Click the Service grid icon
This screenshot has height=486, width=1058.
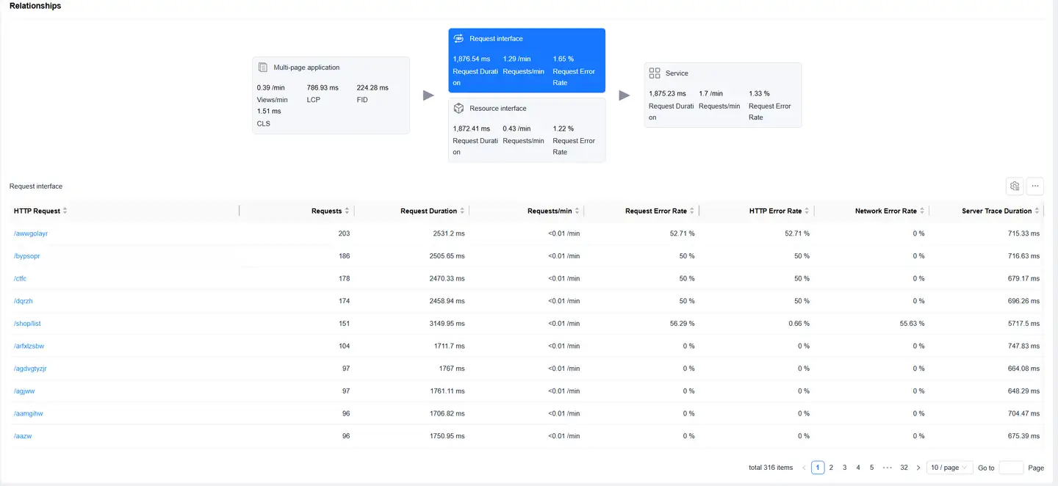point(655,73)
